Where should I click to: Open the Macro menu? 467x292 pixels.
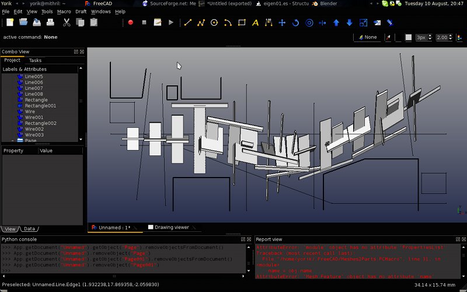64,12
